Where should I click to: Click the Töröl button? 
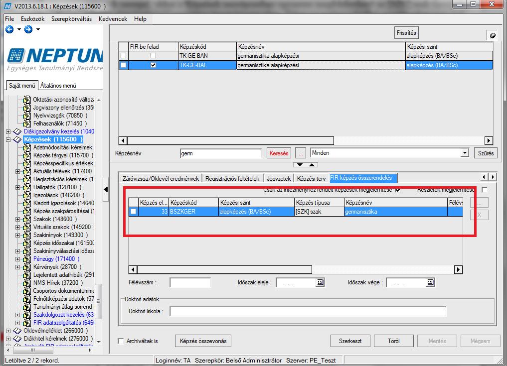(x=393, y=341)
